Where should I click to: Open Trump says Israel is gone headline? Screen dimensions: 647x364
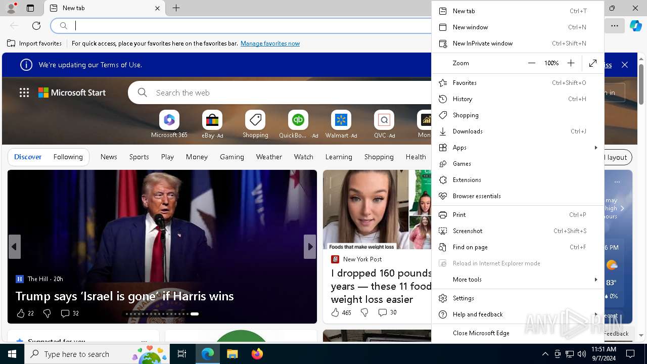tap(124, 296)
